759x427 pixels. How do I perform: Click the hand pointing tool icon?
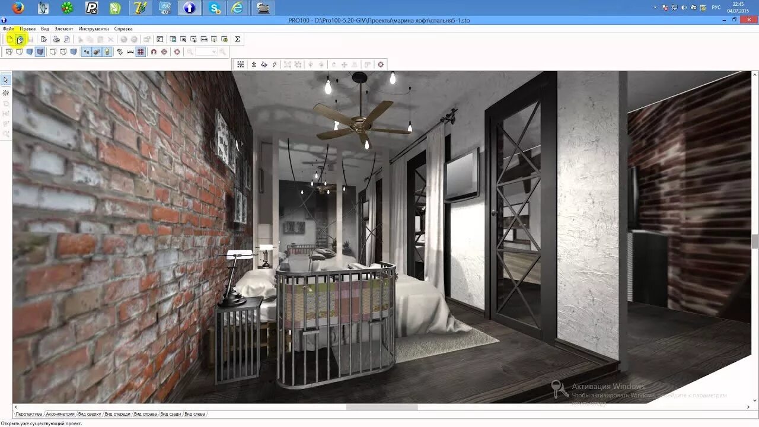pos(120,52)
